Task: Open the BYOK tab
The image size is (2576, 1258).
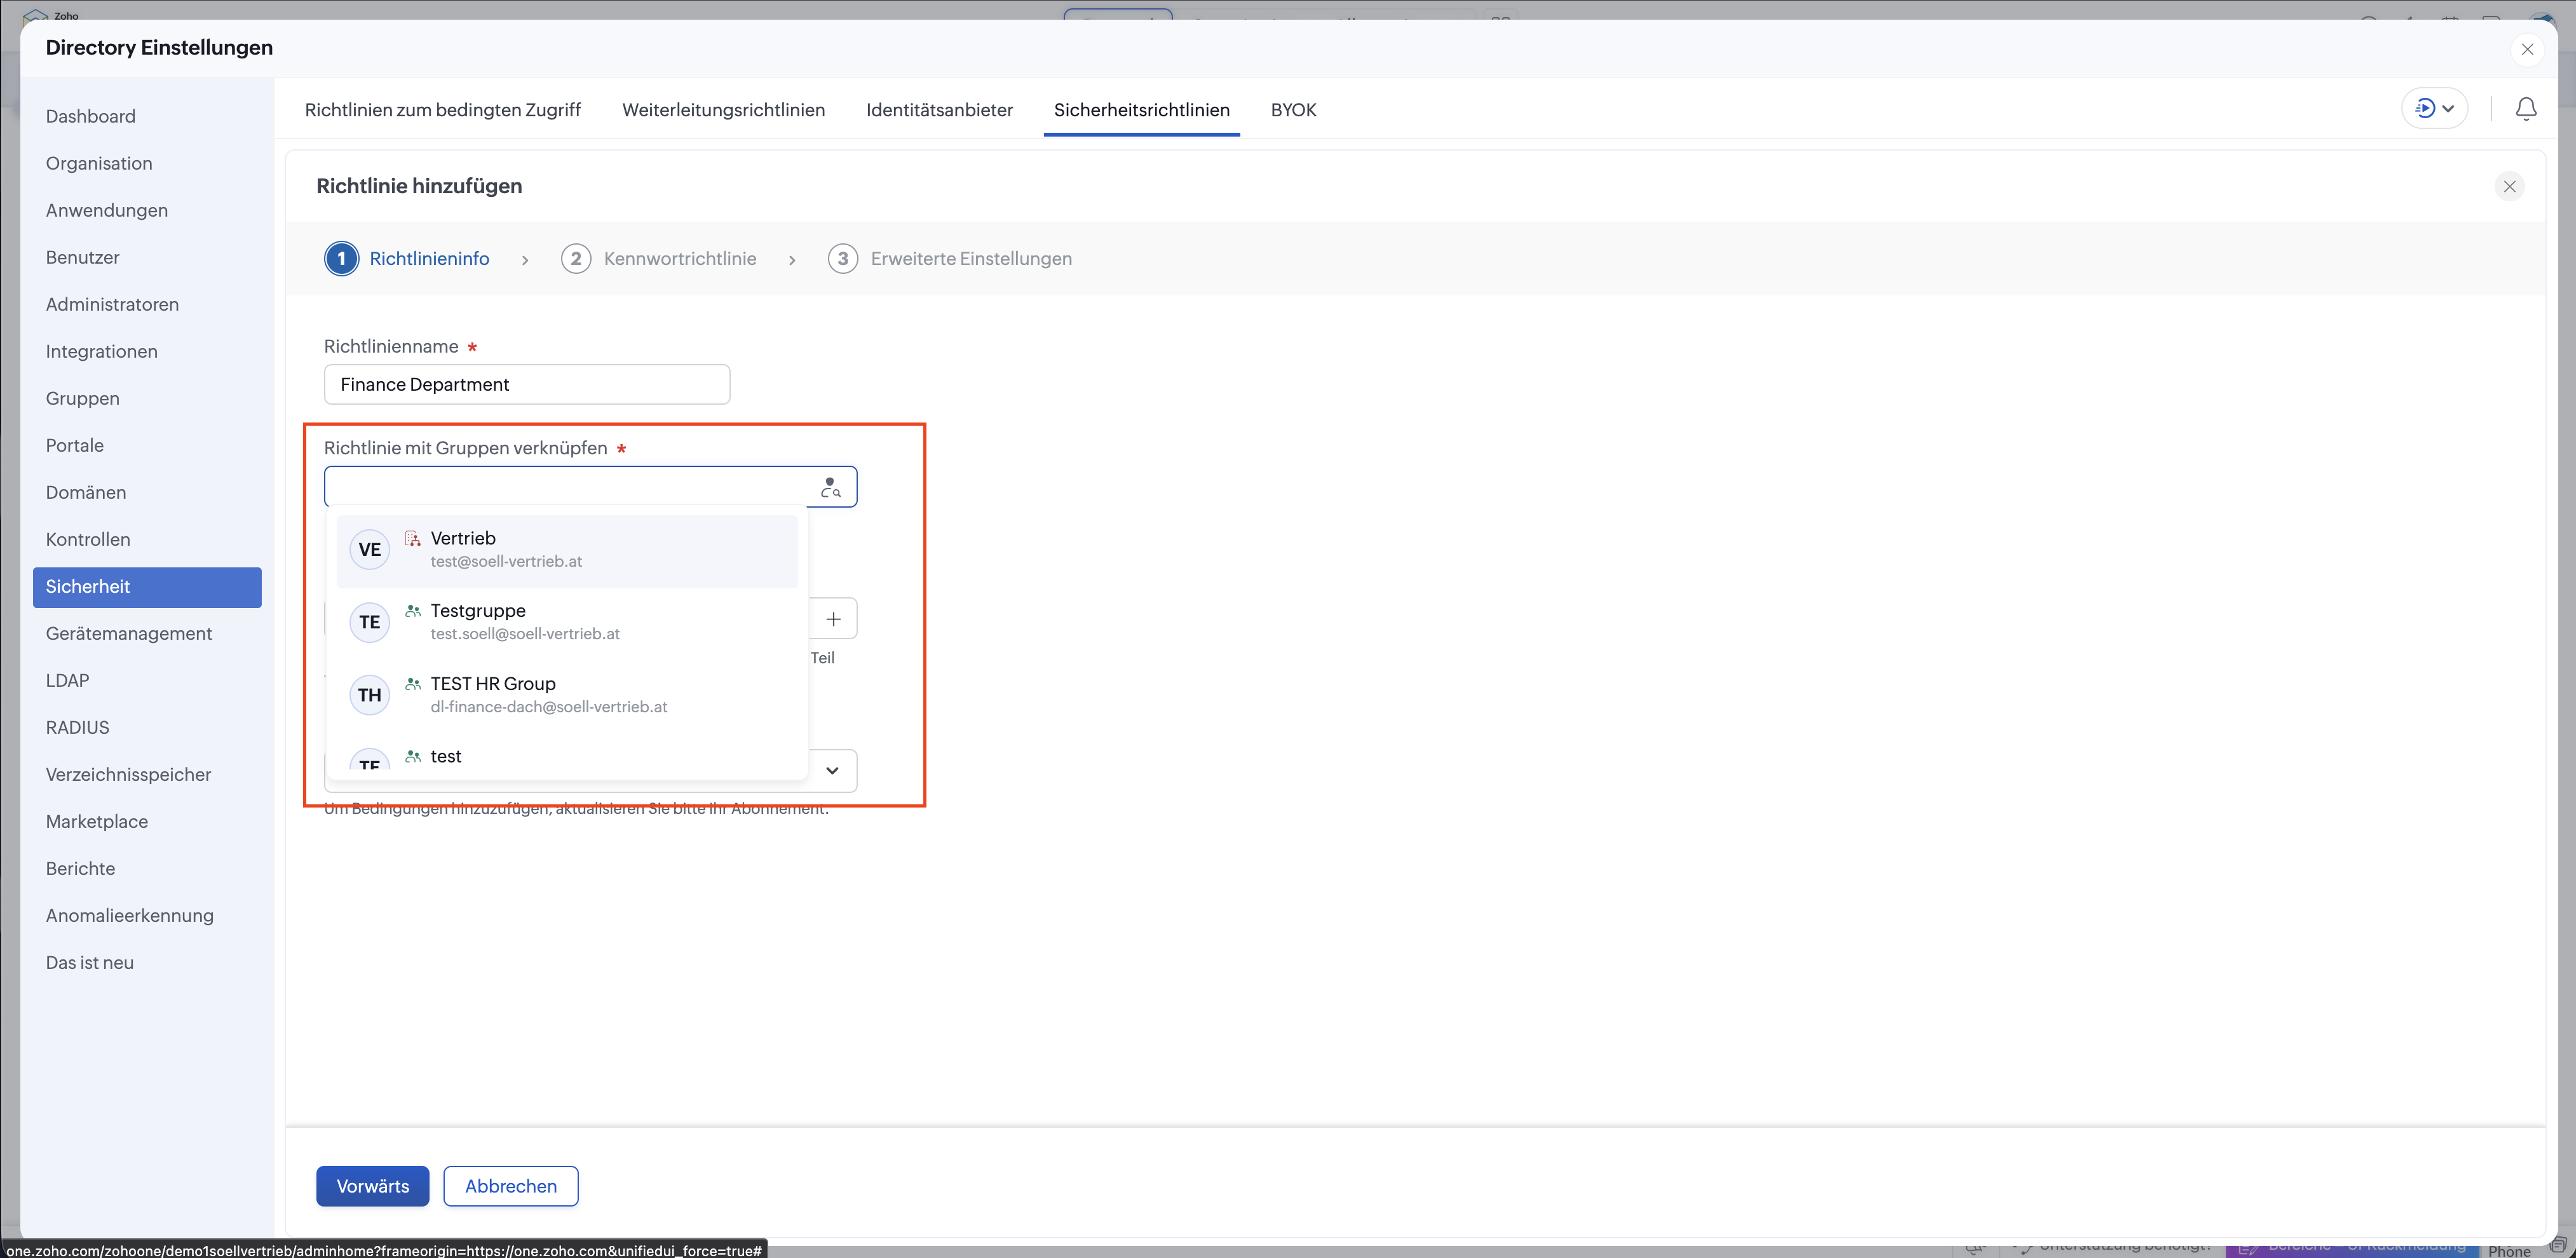Action: coord(1293,110)
